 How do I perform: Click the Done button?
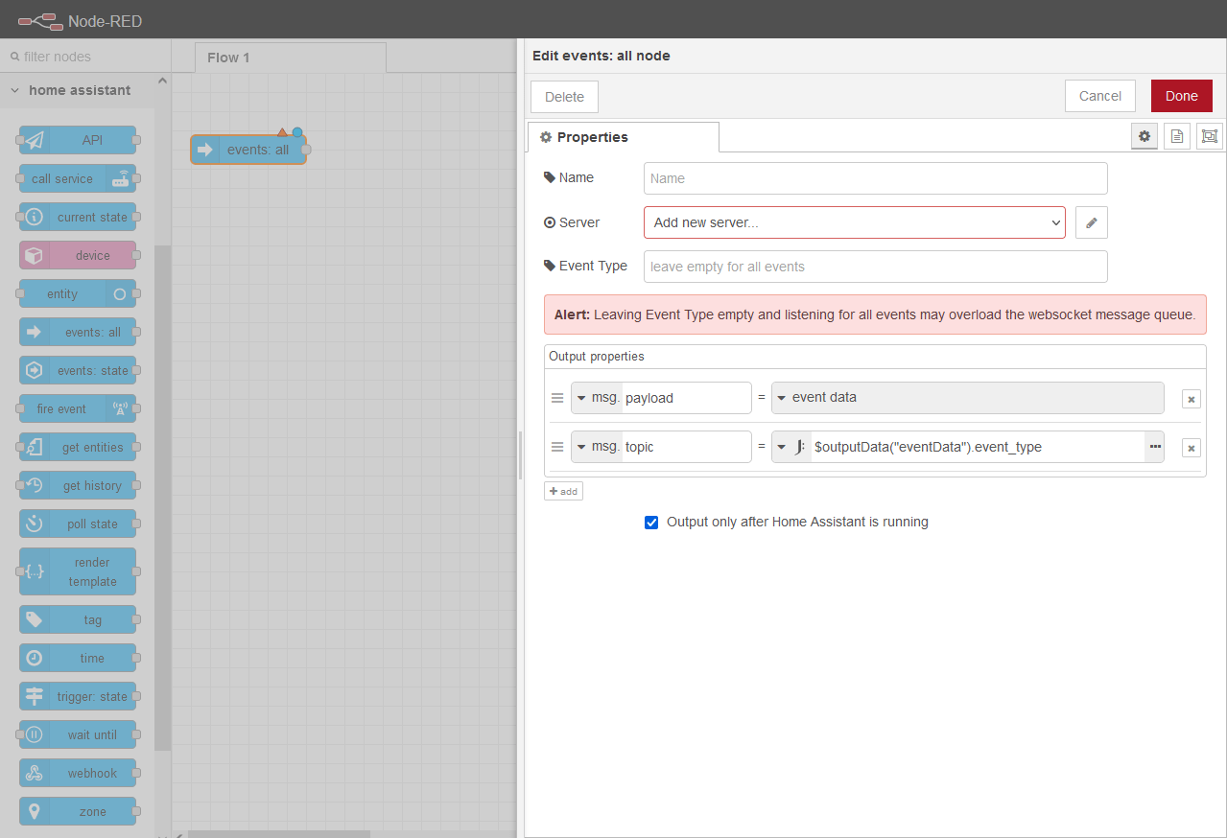pos(1181,96)
